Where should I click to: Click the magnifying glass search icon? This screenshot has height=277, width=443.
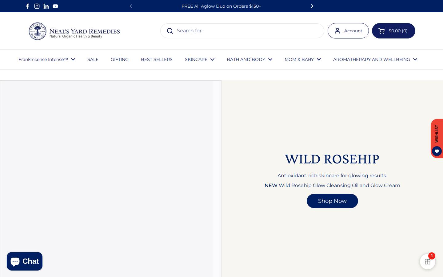pos(170,31)
